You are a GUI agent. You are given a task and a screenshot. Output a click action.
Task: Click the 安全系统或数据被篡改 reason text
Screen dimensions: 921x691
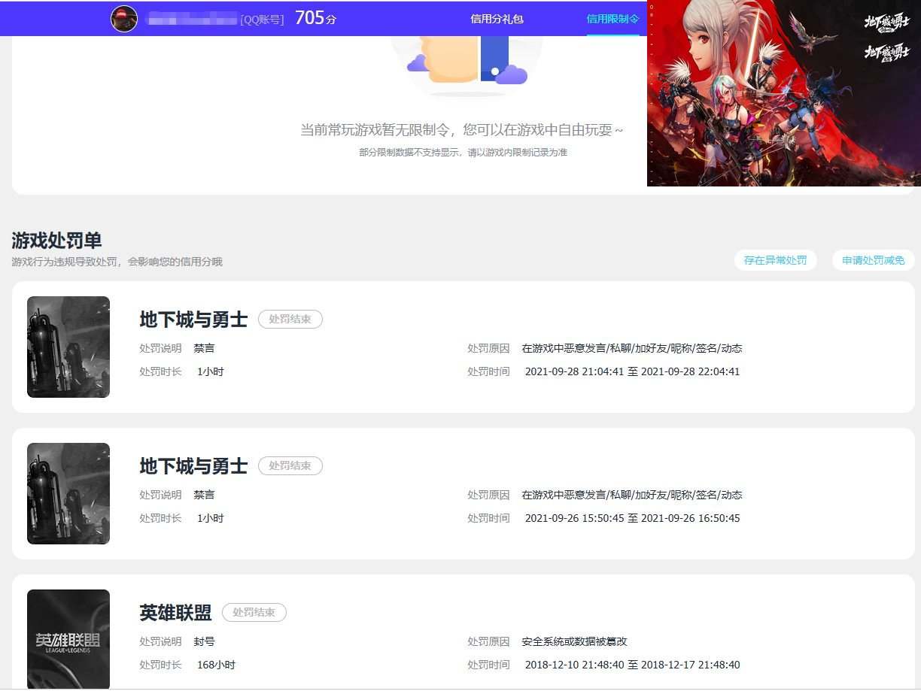click(574, 641)
